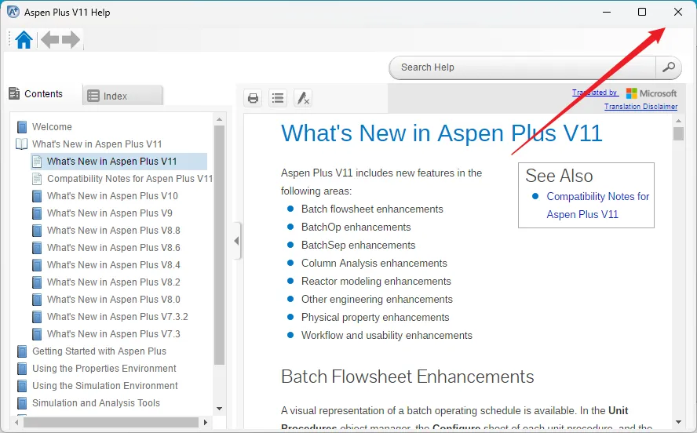Image resolution: width=697 pixels, height=433 pixels.
Task: Open the Translated by link
Action: coord(595,93)
